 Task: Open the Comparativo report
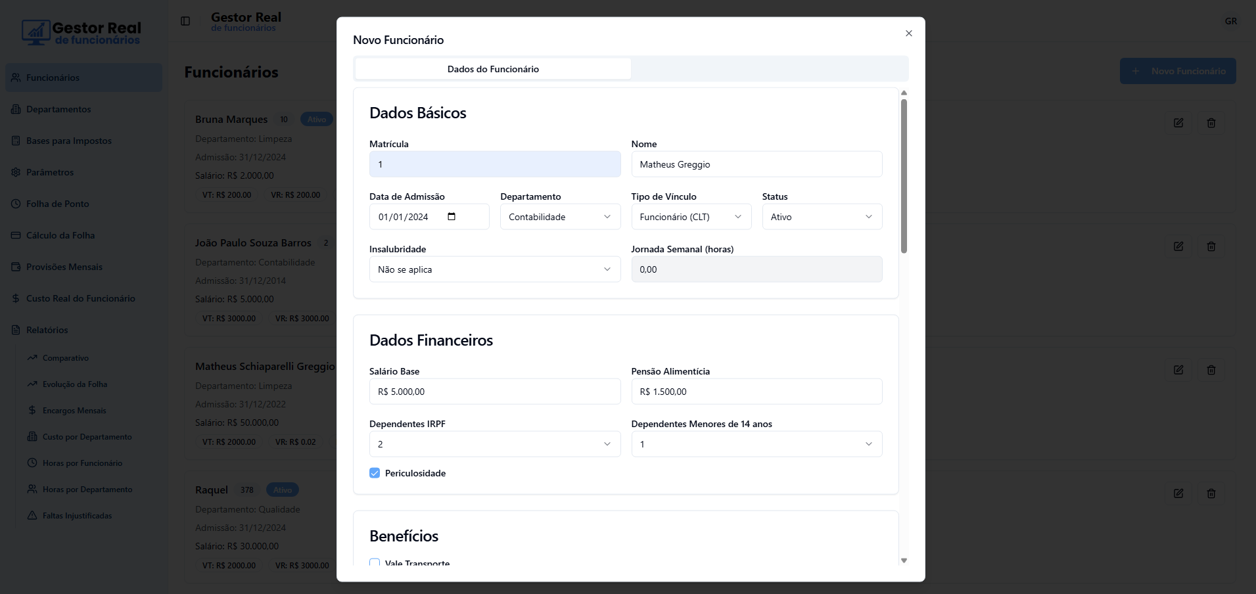tap(91, 358)
